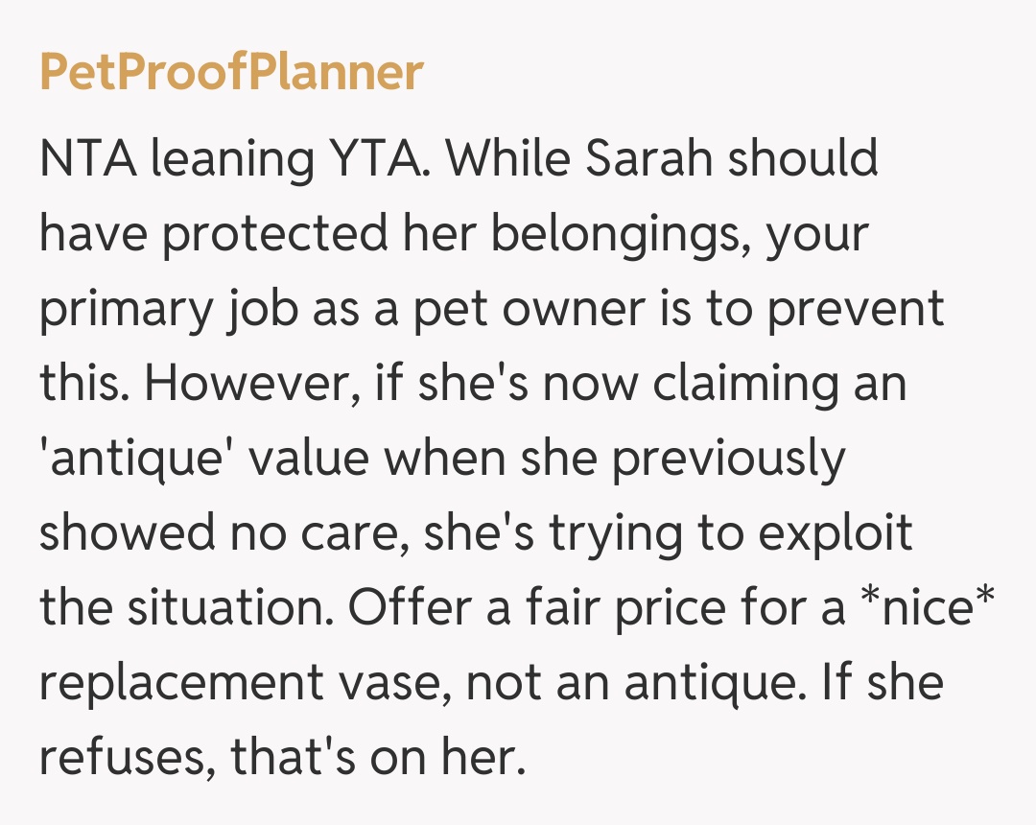1036x825 pixels.
Task: Click the word 'previously' in the comment
Action: coord(728,459)
